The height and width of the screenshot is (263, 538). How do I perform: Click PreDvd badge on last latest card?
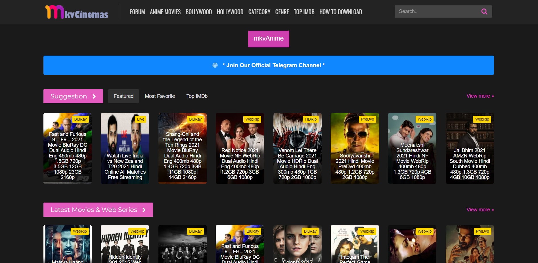[482, 231]
